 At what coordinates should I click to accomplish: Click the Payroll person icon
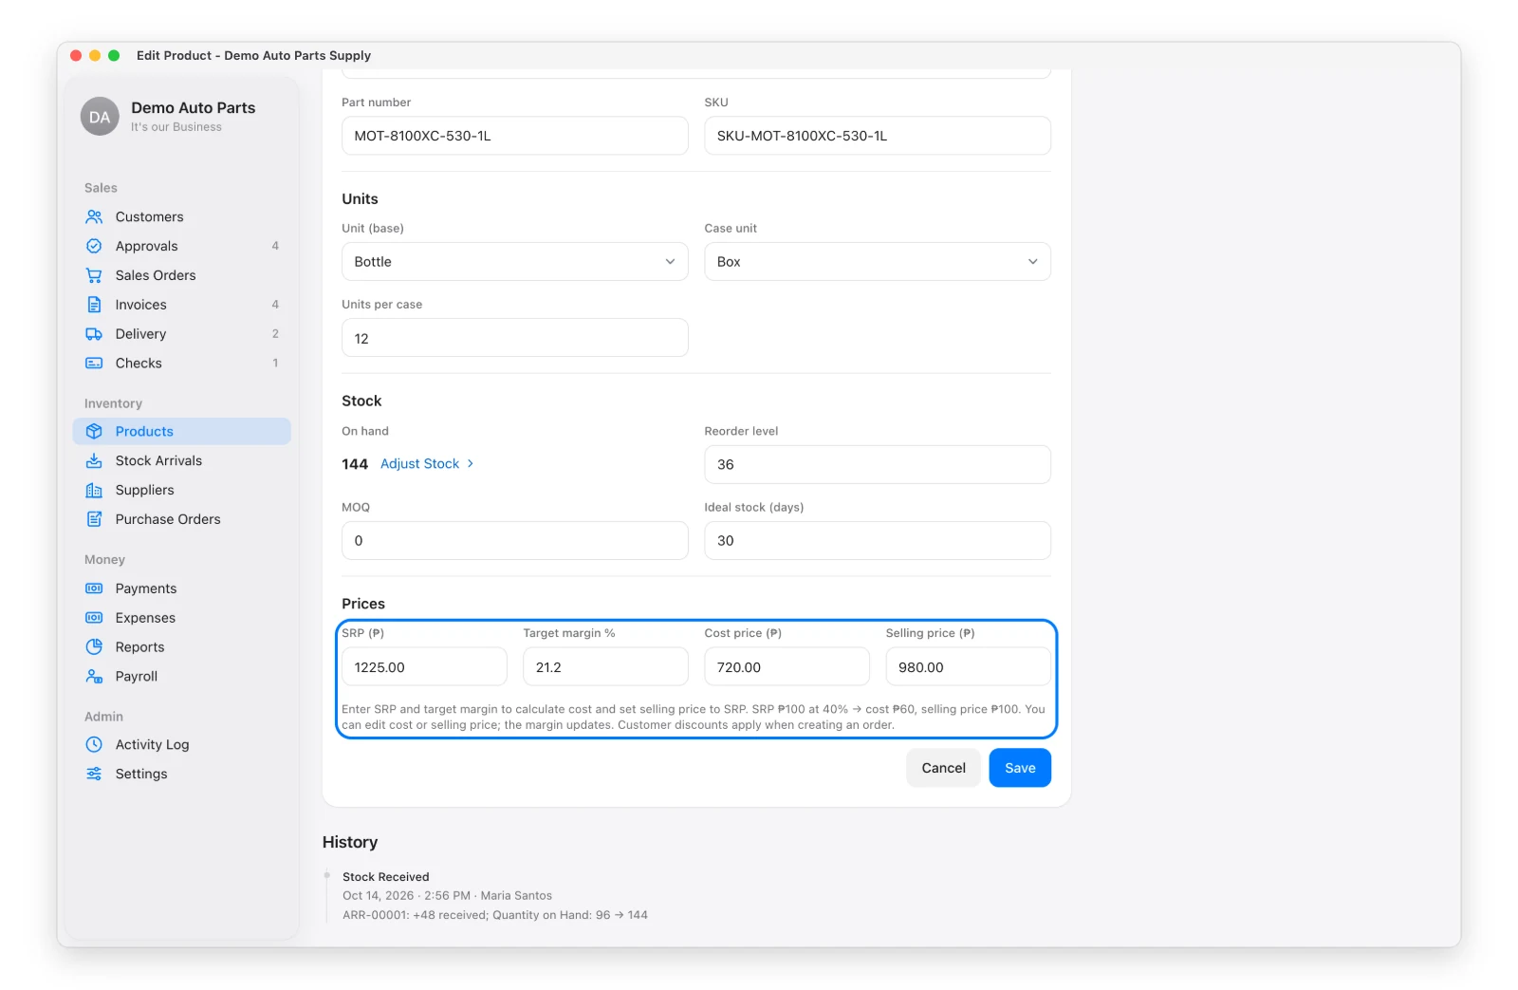click(94, 677)
